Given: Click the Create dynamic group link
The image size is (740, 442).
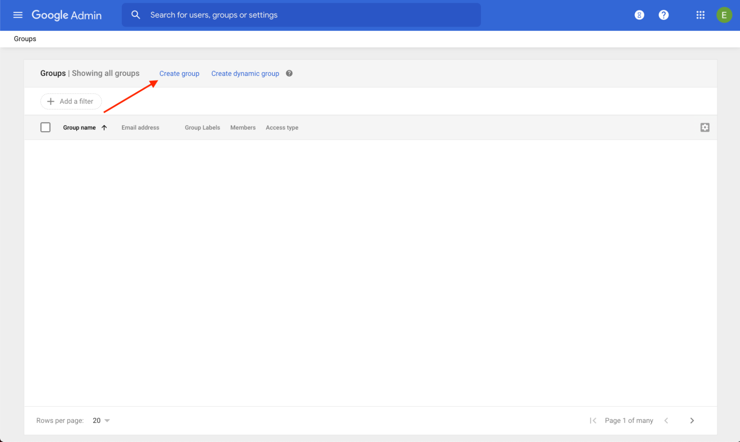Looking at the screenshot, I should click(245, 73).
